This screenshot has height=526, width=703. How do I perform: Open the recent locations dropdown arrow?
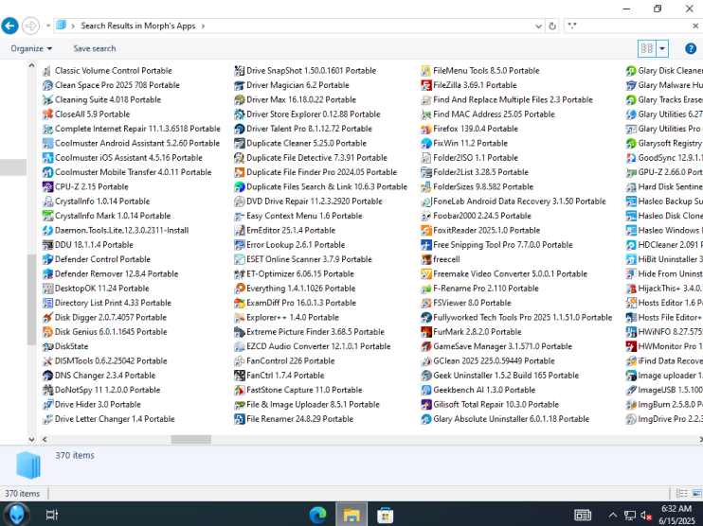(48, 26)
